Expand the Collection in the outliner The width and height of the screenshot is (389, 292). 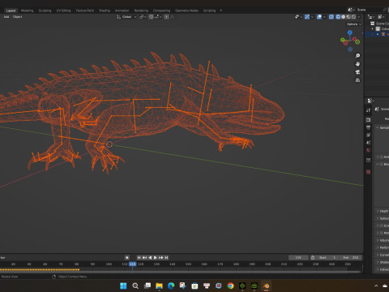coord(373,29)
